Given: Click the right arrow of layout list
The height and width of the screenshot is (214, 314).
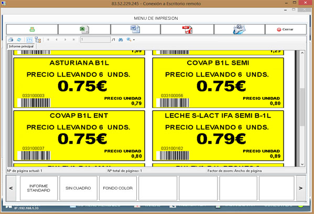Looking at the screenshot, I should 300,188.
